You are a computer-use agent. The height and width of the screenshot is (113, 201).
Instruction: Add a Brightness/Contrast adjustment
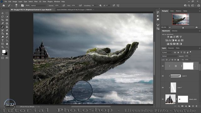tap(168, 37)
